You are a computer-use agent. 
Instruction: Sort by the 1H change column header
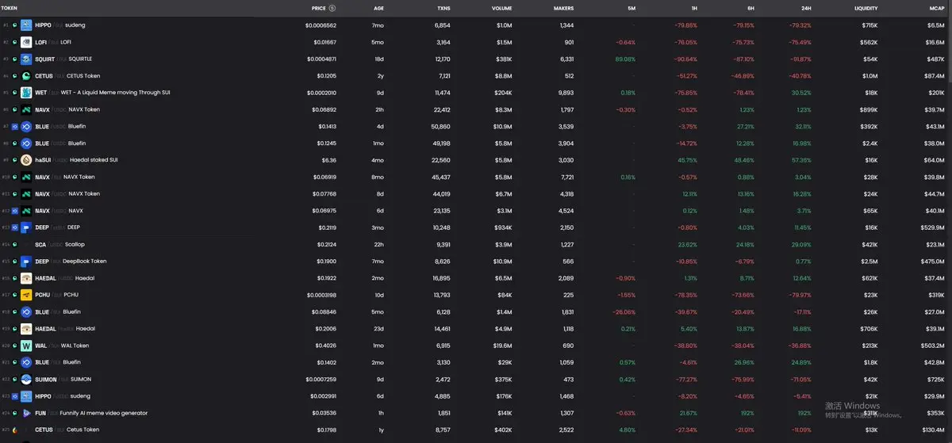click(693, 8)
